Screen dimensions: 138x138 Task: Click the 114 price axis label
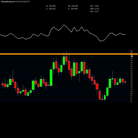click(131, 90)
